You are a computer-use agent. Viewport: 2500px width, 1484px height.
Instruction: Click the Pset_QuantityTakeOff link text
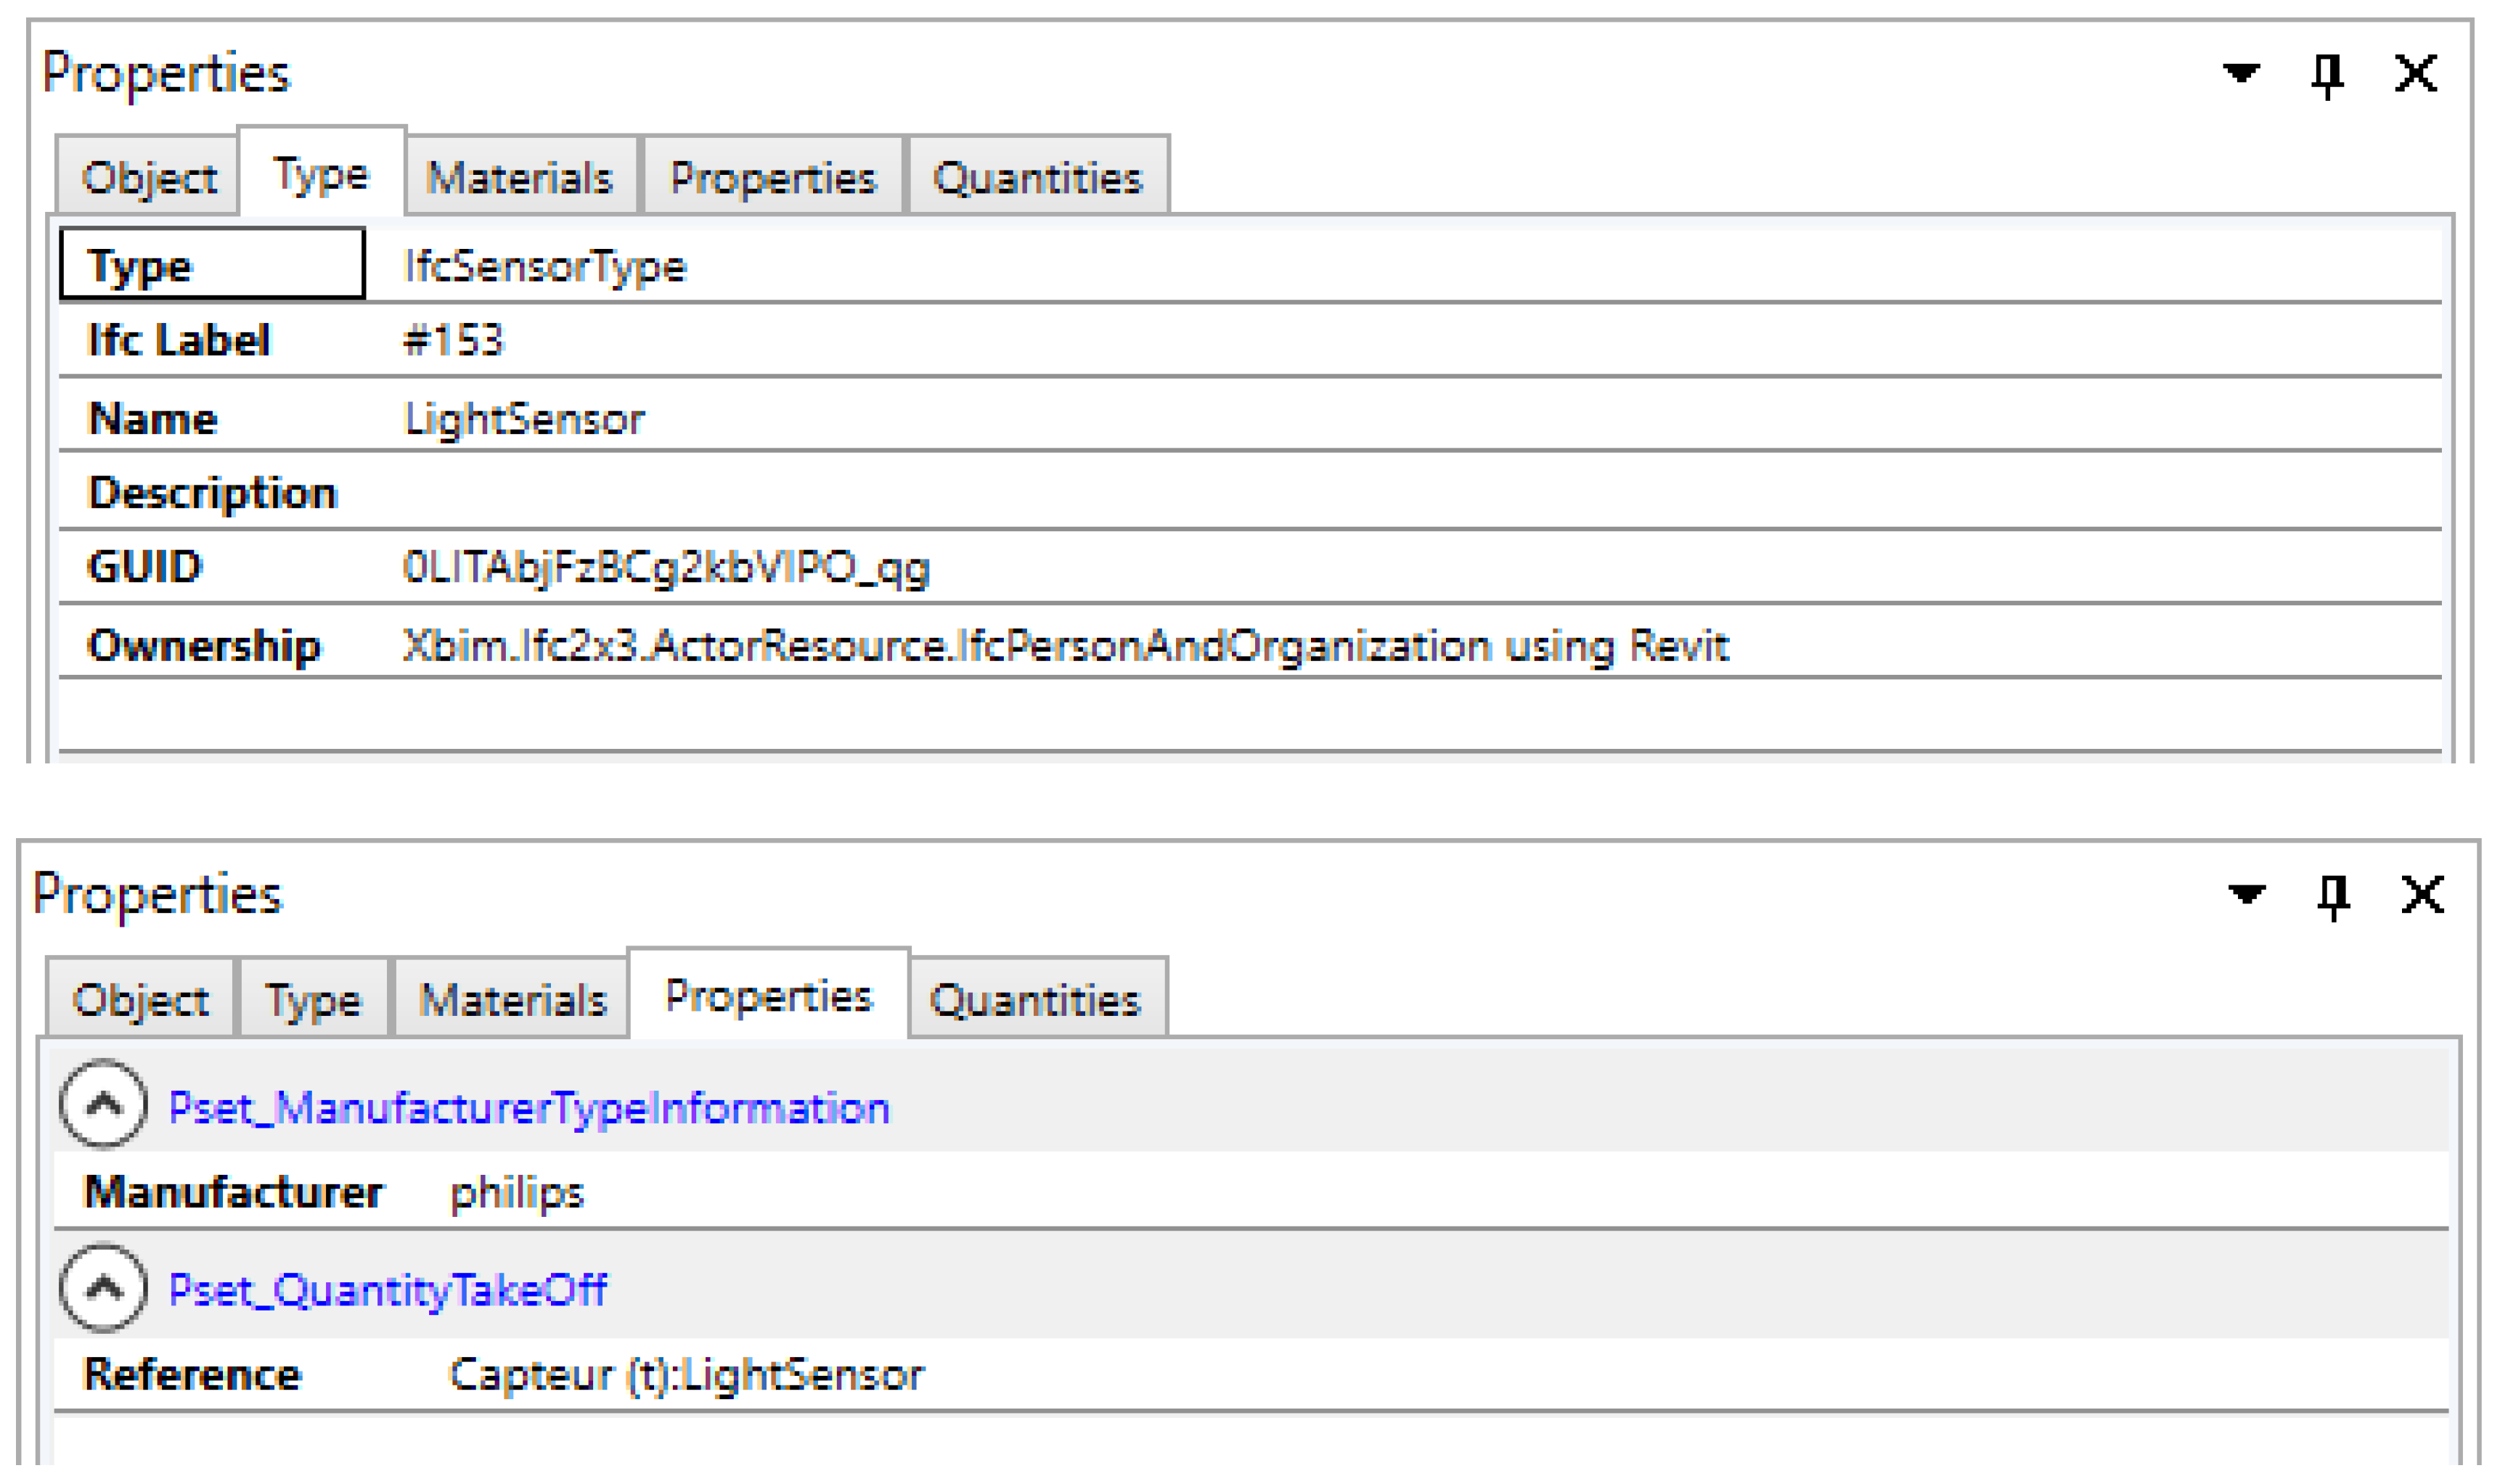(x=388, y=1291)
